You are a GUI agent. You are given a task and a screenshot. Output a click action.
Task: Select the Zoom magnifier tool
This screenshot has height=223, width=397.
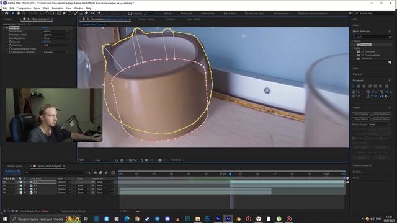click(24, 13)
